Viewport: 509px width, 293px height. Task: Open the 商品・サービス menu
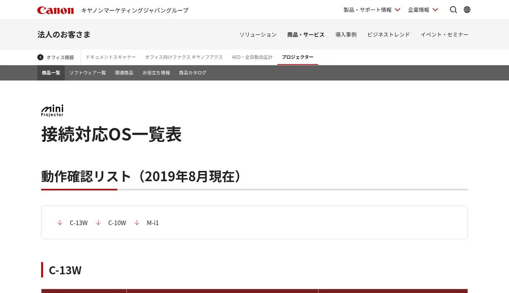click(306, 35)
